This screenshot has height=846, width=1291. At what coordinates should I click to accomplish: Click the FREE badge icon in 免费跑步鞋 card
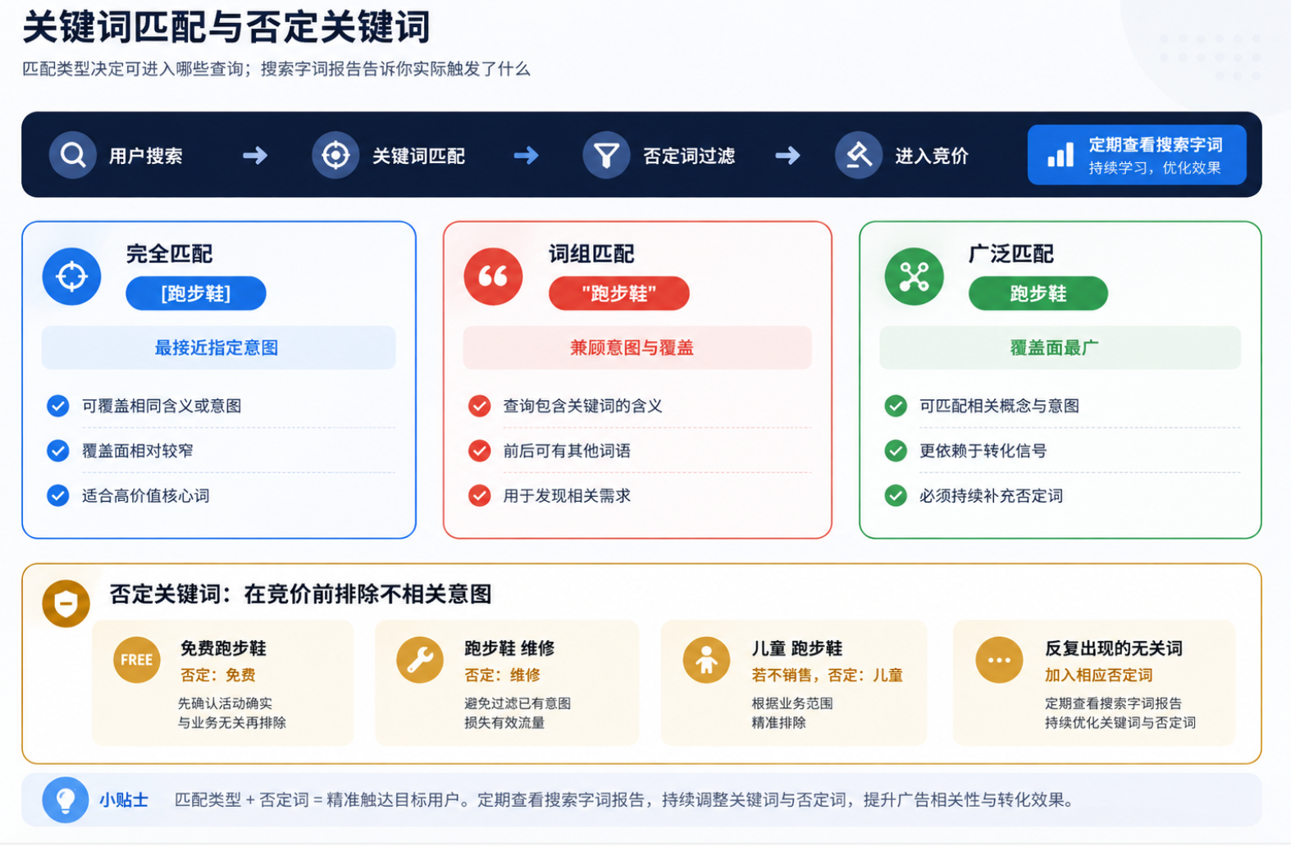[x=137, y=660]
